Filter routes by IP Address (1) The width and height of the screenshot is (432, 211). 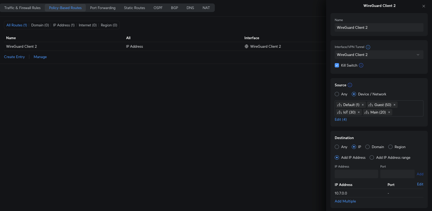[64, 25]
